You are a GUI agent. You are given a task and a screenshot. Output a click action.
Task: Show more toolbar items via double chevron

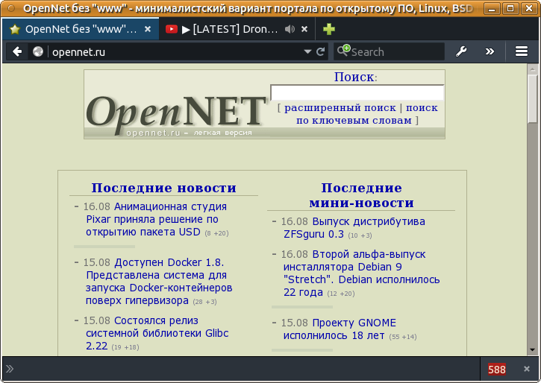(490, 51)
